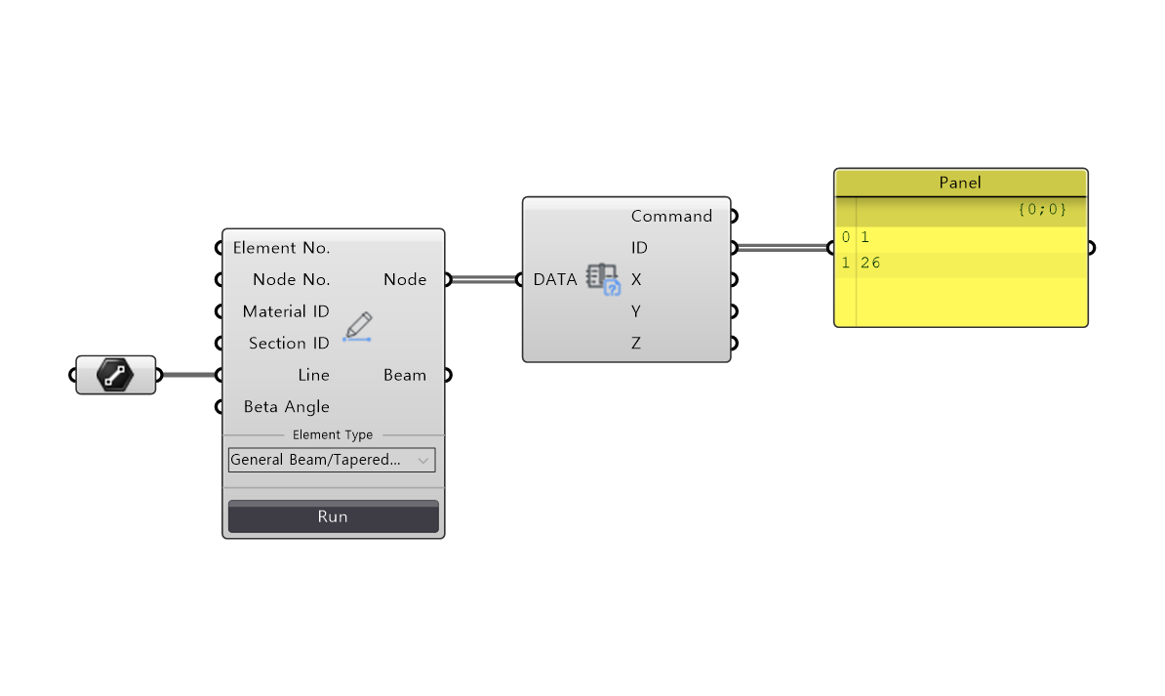Click the panel row with value 1
Screen dimensions: 1165x696
[x=961, y=237]
